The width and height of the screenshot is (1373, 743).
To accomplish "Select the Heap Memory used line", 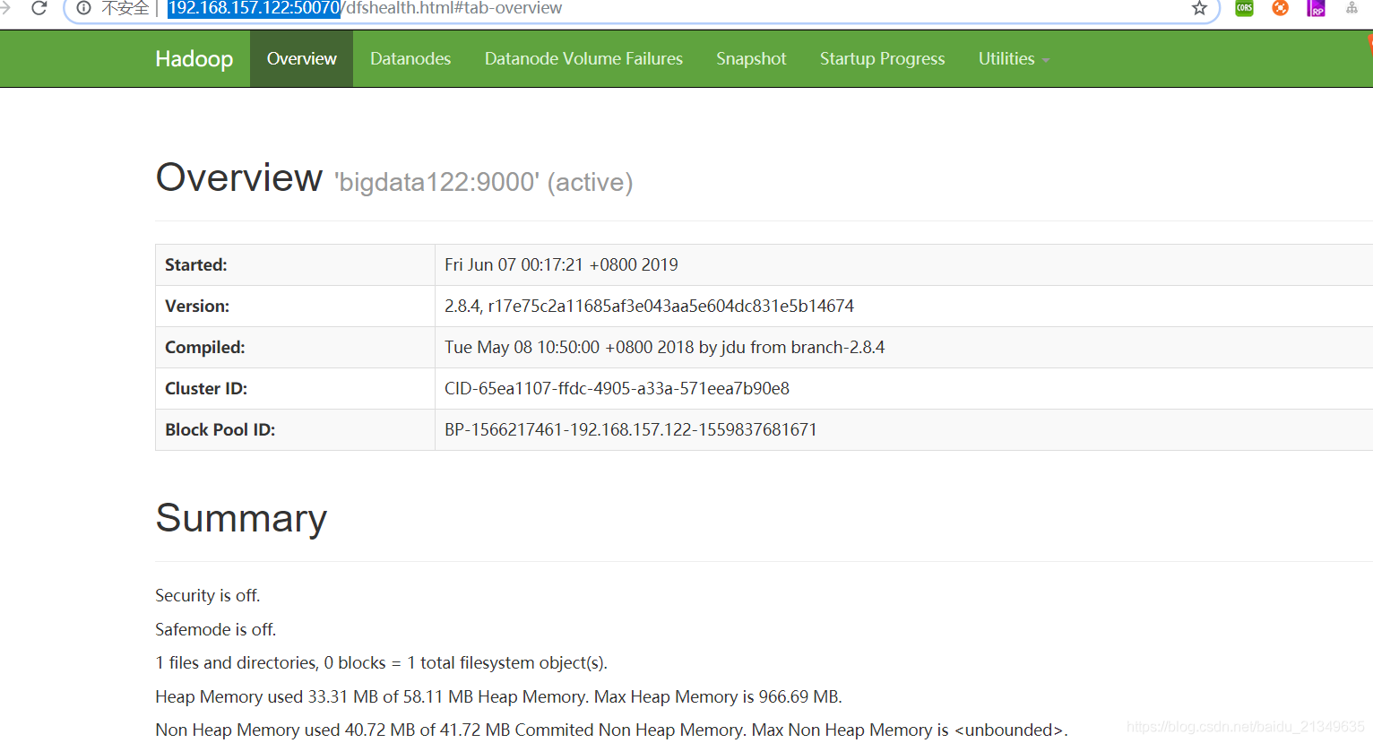I will tap(498, 697).
